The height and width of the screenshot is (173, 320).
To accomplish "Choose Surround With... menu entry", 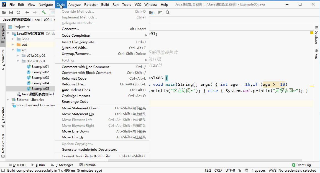I will point(102,48).
